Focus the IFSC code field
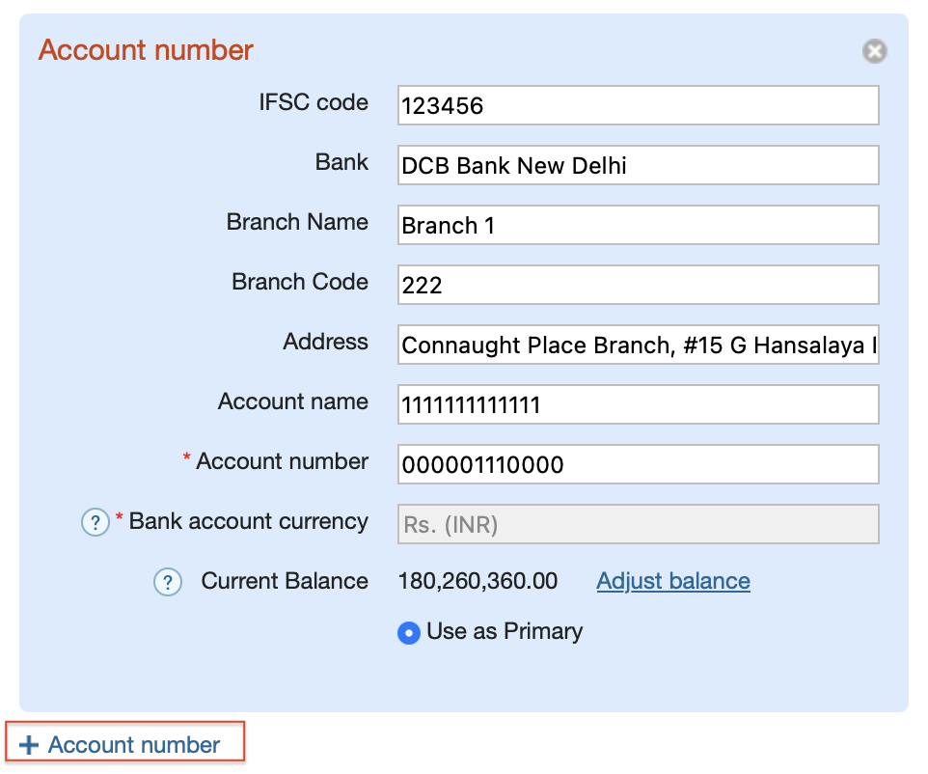928x774 pixels. 638,105
